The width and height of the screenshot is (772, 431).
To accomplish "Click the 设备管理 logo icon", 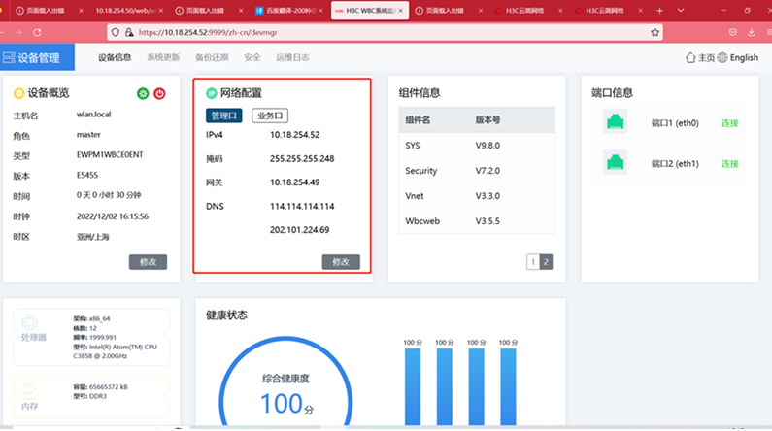I will (x=9, y=57).
